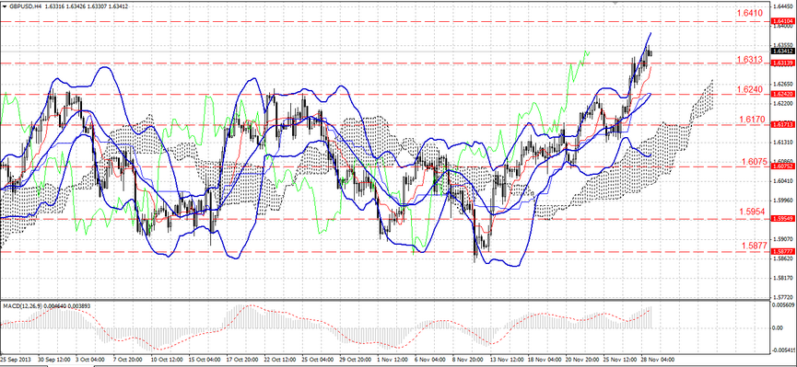Click 1.61310 on the price axis
Viewport: 797px width, 367px height.
coord(783,142)
